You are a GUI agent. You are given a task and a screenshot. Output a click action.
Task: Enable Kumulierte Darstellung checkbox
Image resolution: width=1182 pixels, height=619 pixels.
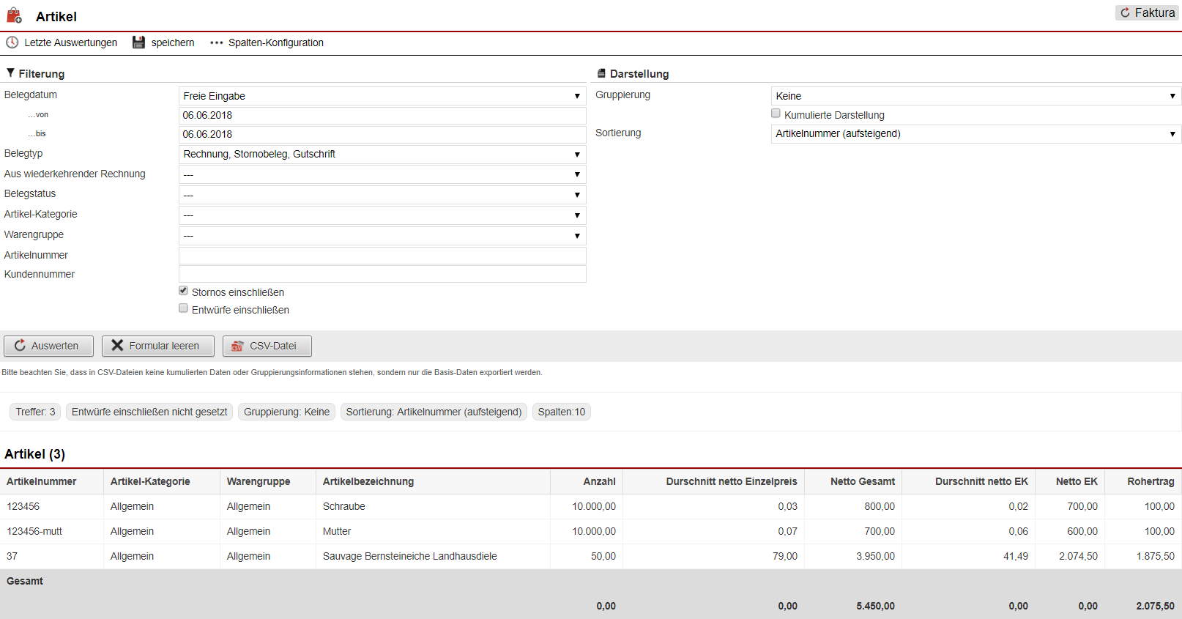776,114
